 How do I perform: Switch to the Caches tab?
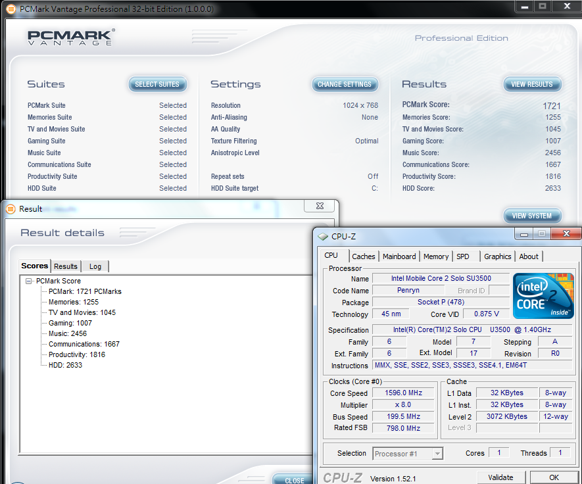(x=363, y=256)
